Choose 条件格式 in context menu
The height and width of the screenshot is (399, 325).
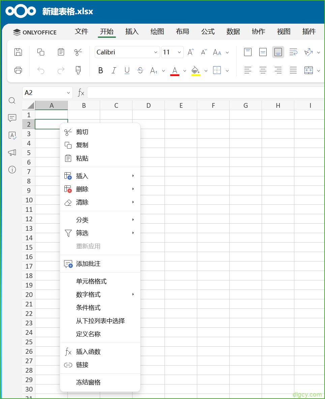100,308
